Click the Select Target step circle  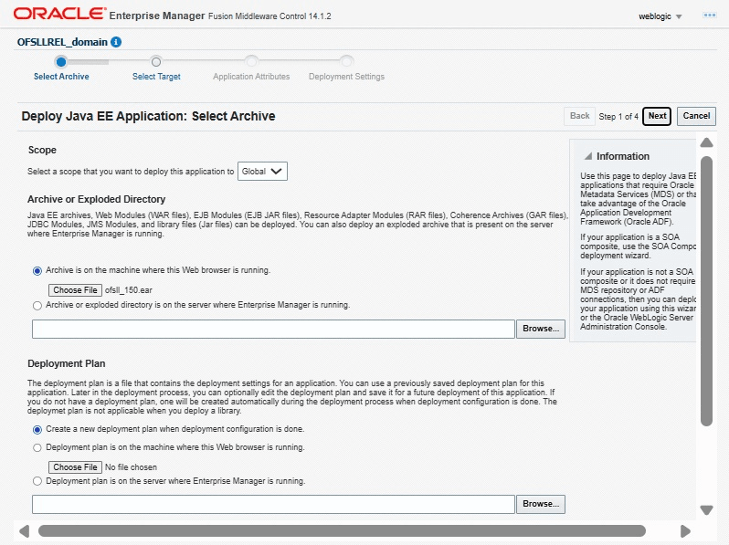point(156,61)
